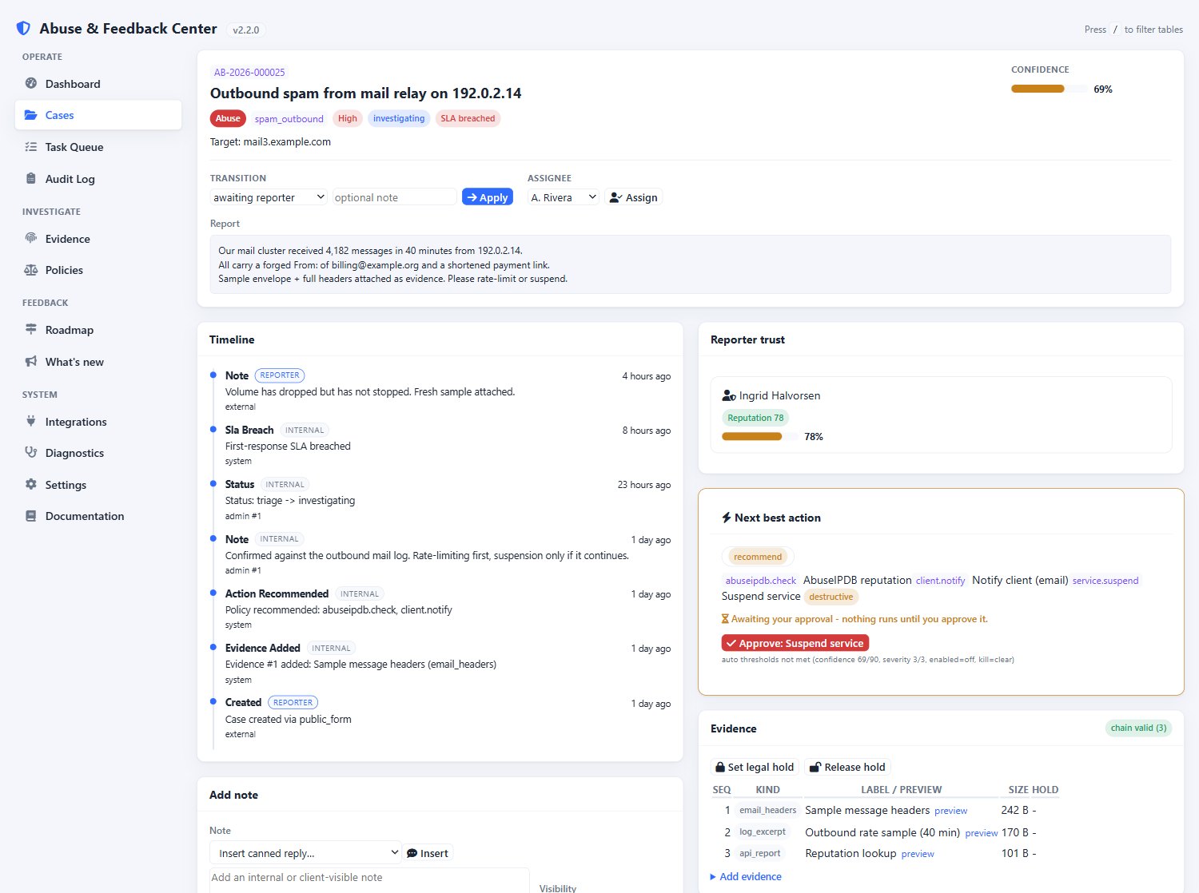
Task: Click the Task Queue list icon
Action: click(x=31, y=147)
